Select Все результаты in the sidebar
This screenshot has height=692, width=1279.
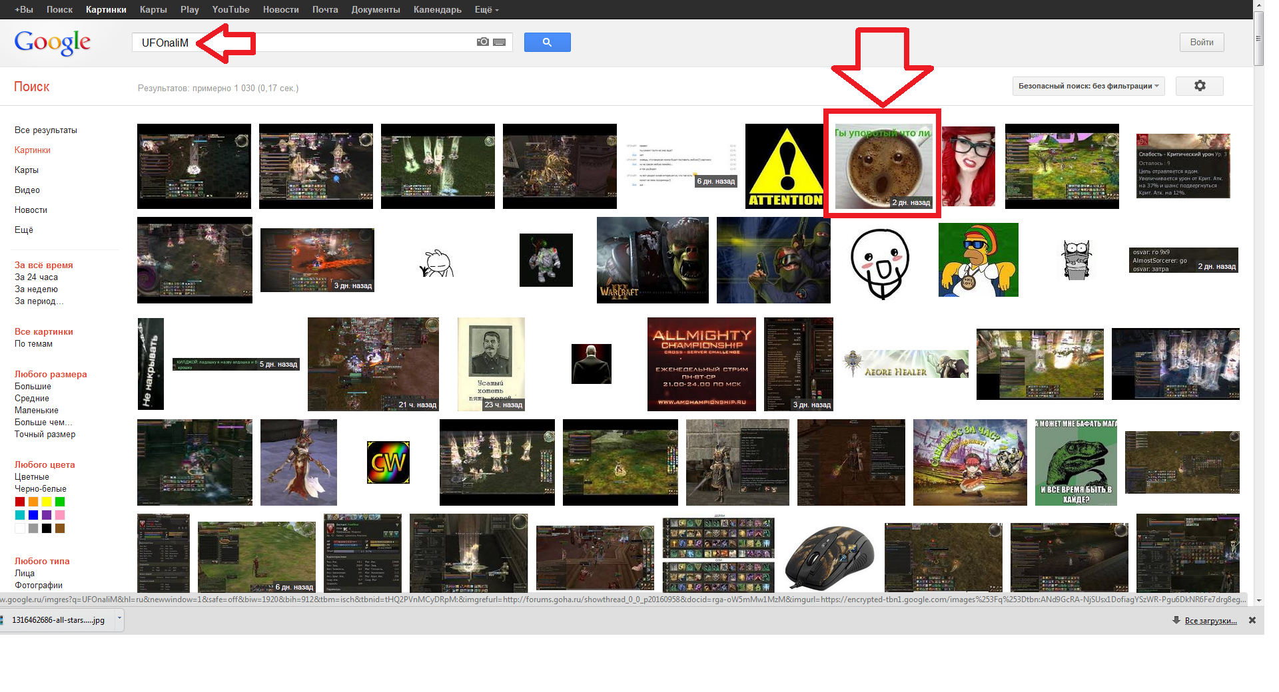click(x=46, y=130)
